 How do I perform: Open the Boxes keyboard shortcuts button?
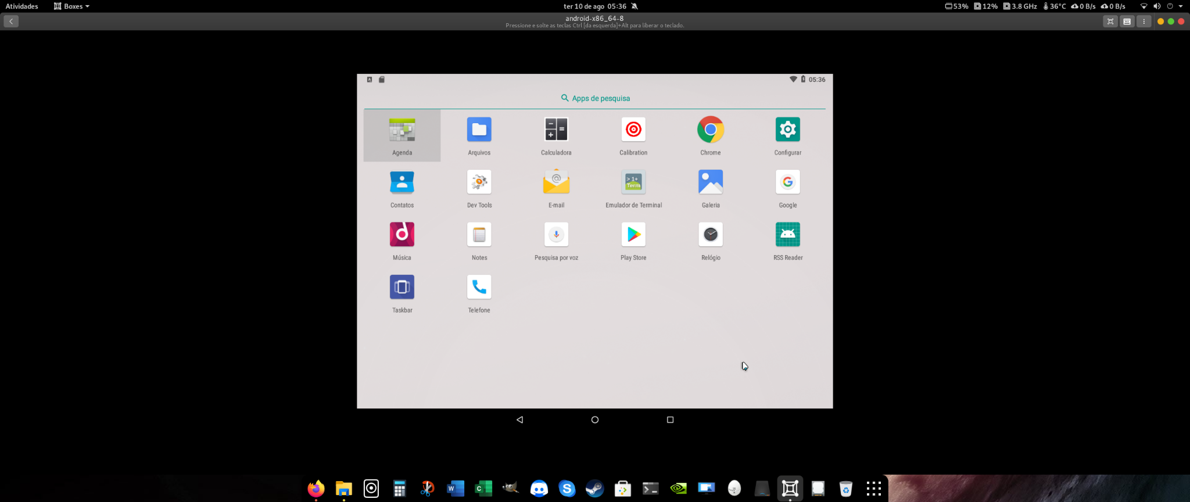click(x=1127, y=21)
